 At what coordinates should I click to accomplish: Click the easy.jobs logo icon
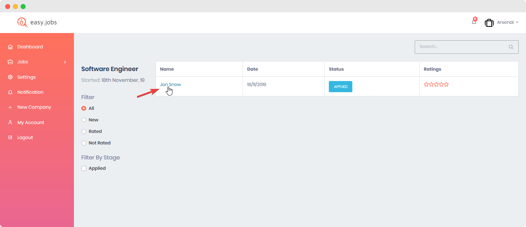point(22,22)
